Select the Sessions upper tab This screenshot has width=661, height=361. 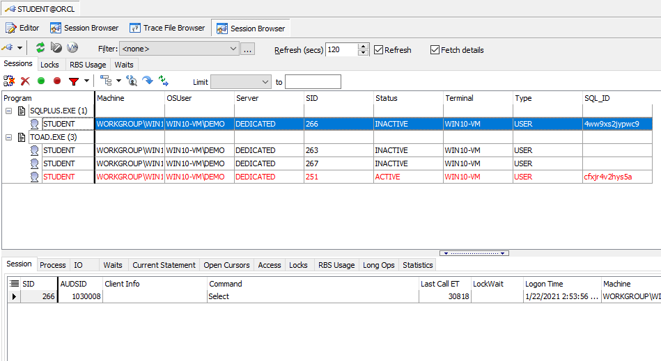click(x=18, y=63)
